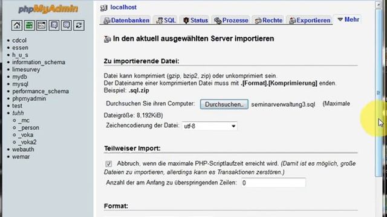Open the performance_schema database

coord(41,91)
